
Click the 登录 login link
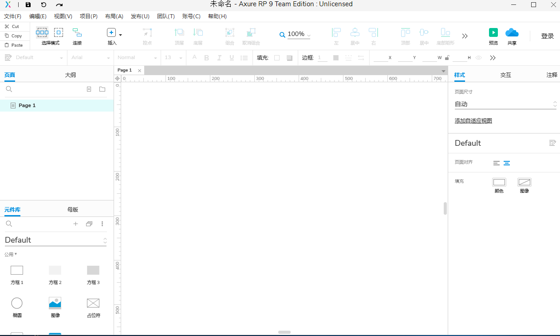click(547, 36)
